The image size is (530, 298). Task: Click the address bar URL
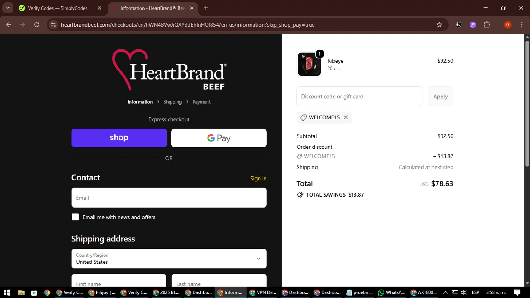pos(188,25)
